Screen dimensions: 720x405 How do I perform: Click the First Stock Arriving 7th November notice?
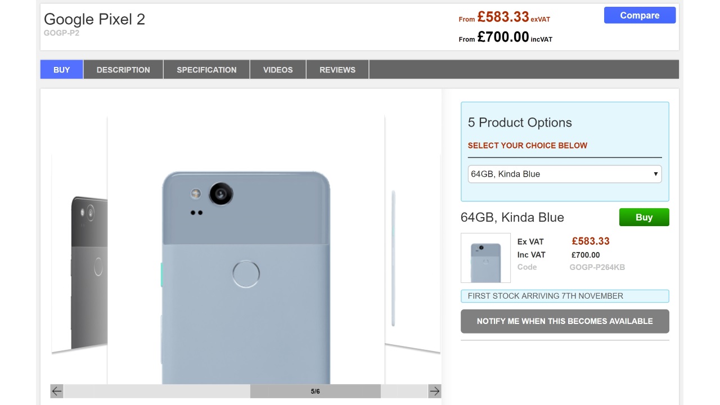click(565, 296)
